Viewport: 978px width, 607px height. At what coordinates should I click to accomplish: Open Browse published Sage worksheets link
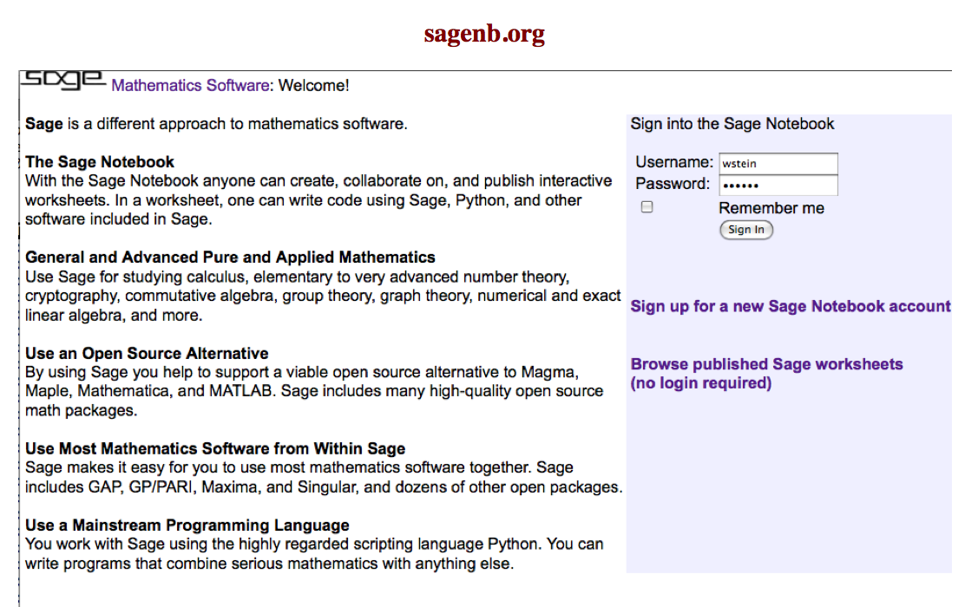pos(766,373)
